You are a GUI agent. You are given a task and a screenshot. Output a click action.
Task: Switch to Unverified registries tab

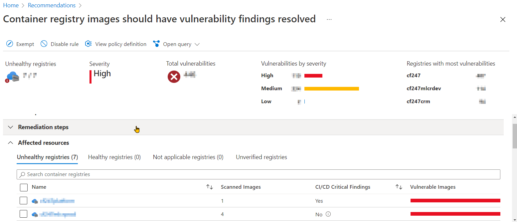click(x=261, y=157)
